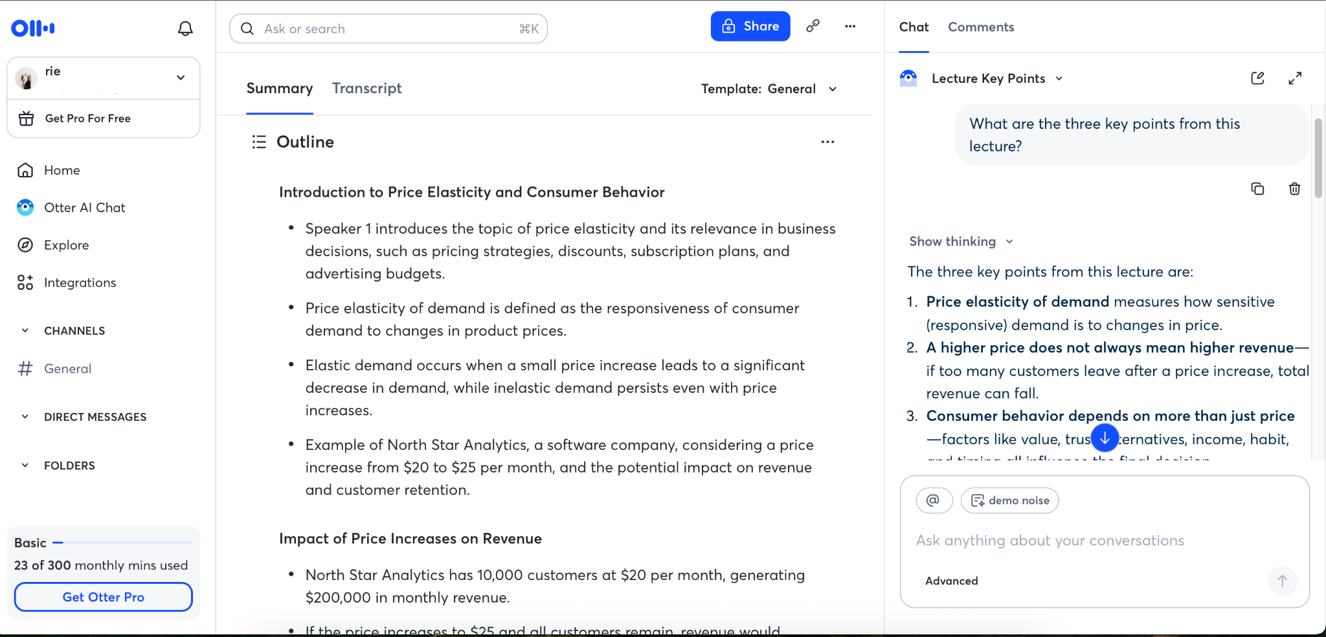Switch to the Chat tab
This screenshot has height=637, width=1326.
click(x=914, y=27)
